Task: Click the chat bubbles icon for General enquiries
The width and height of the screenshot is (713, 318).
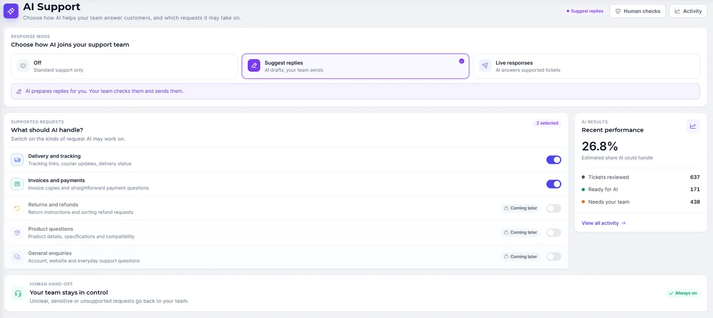Action: (17, 257)
